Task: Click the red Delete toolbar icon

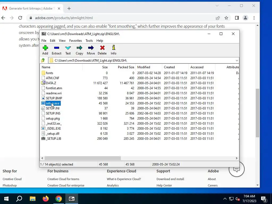Action: pos(102,48)
